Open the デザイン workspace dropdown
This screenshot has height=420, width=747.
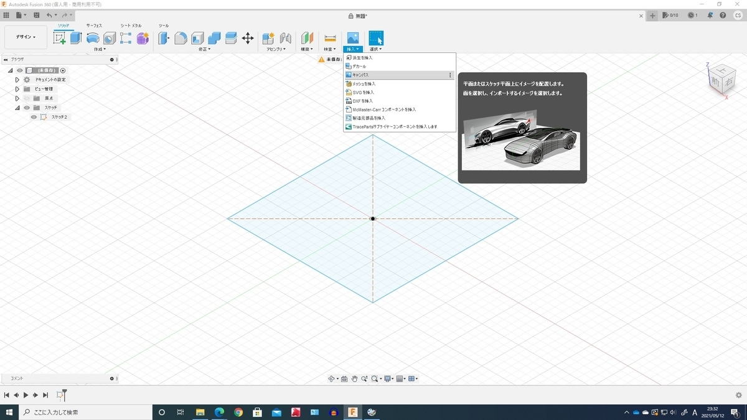coord(26,37)
